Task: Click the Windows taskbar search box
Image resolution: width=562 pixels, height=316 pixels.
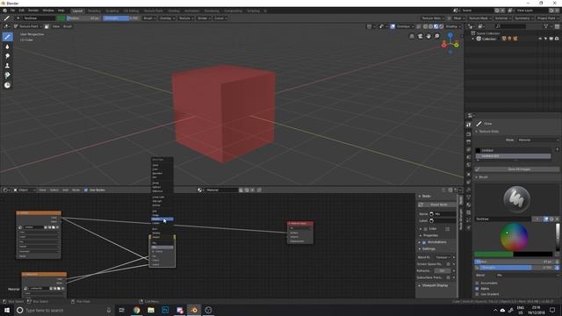Action: click(x=63, y=310)
